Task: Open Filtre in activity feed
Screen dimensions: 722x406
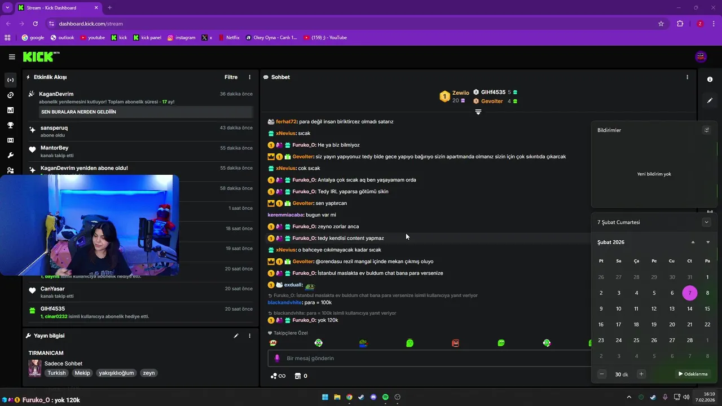Action: 231,77
